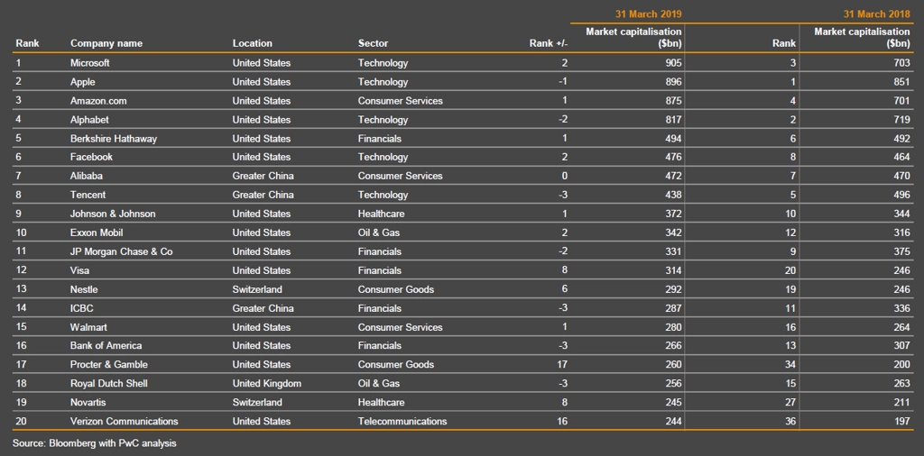
Task: Click the 2018 rank value 27
Action: [790, 403]
